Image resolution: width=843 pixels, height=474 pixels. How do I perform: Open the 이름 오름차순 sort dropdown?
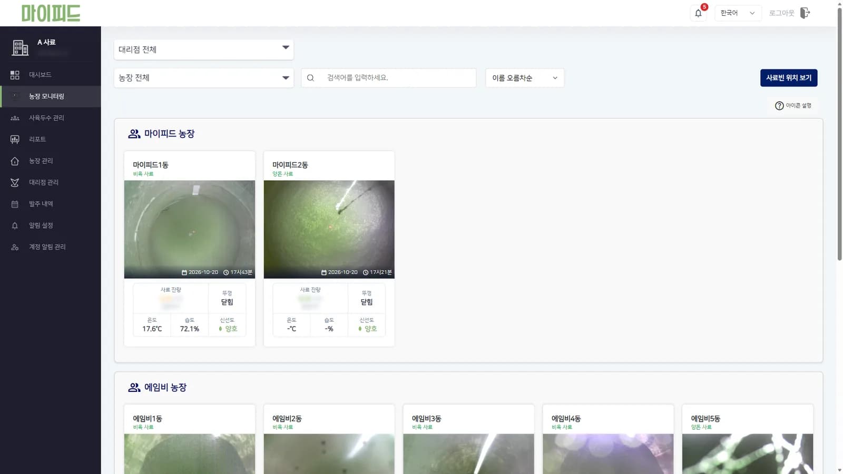(x=525, y=78)
